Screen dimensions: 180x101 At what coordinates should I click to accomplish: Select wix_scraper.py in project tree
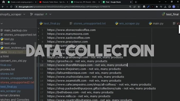tap(10, 91)
